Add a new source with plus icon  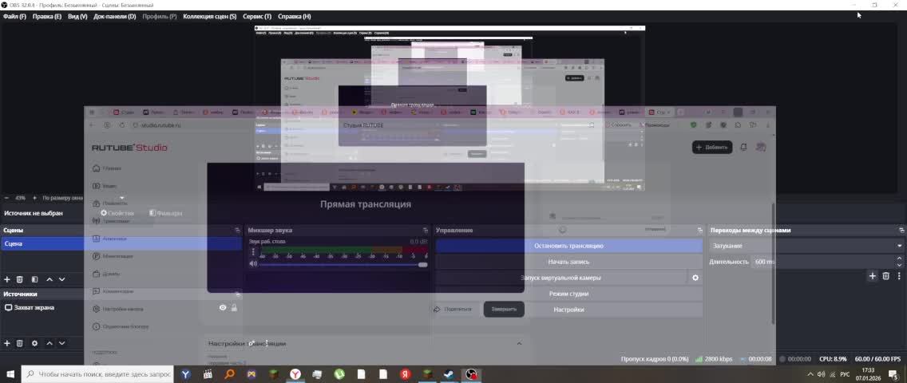tap(7, 343)
